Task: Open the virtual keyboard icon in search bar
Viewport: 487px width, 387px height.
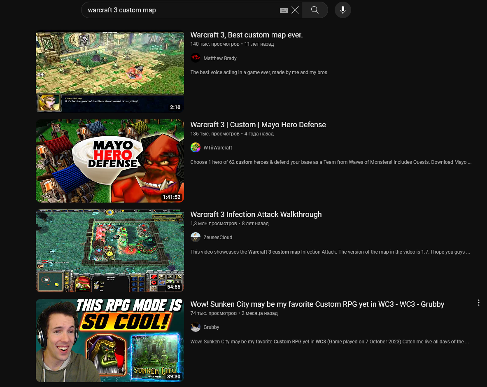Action: [x=284, y=10]
